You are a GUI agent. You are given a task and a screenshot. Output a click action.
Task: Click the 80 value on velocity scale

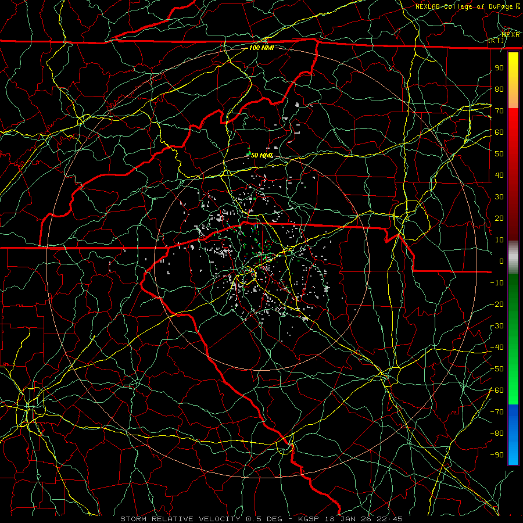(x=499, y=89)
